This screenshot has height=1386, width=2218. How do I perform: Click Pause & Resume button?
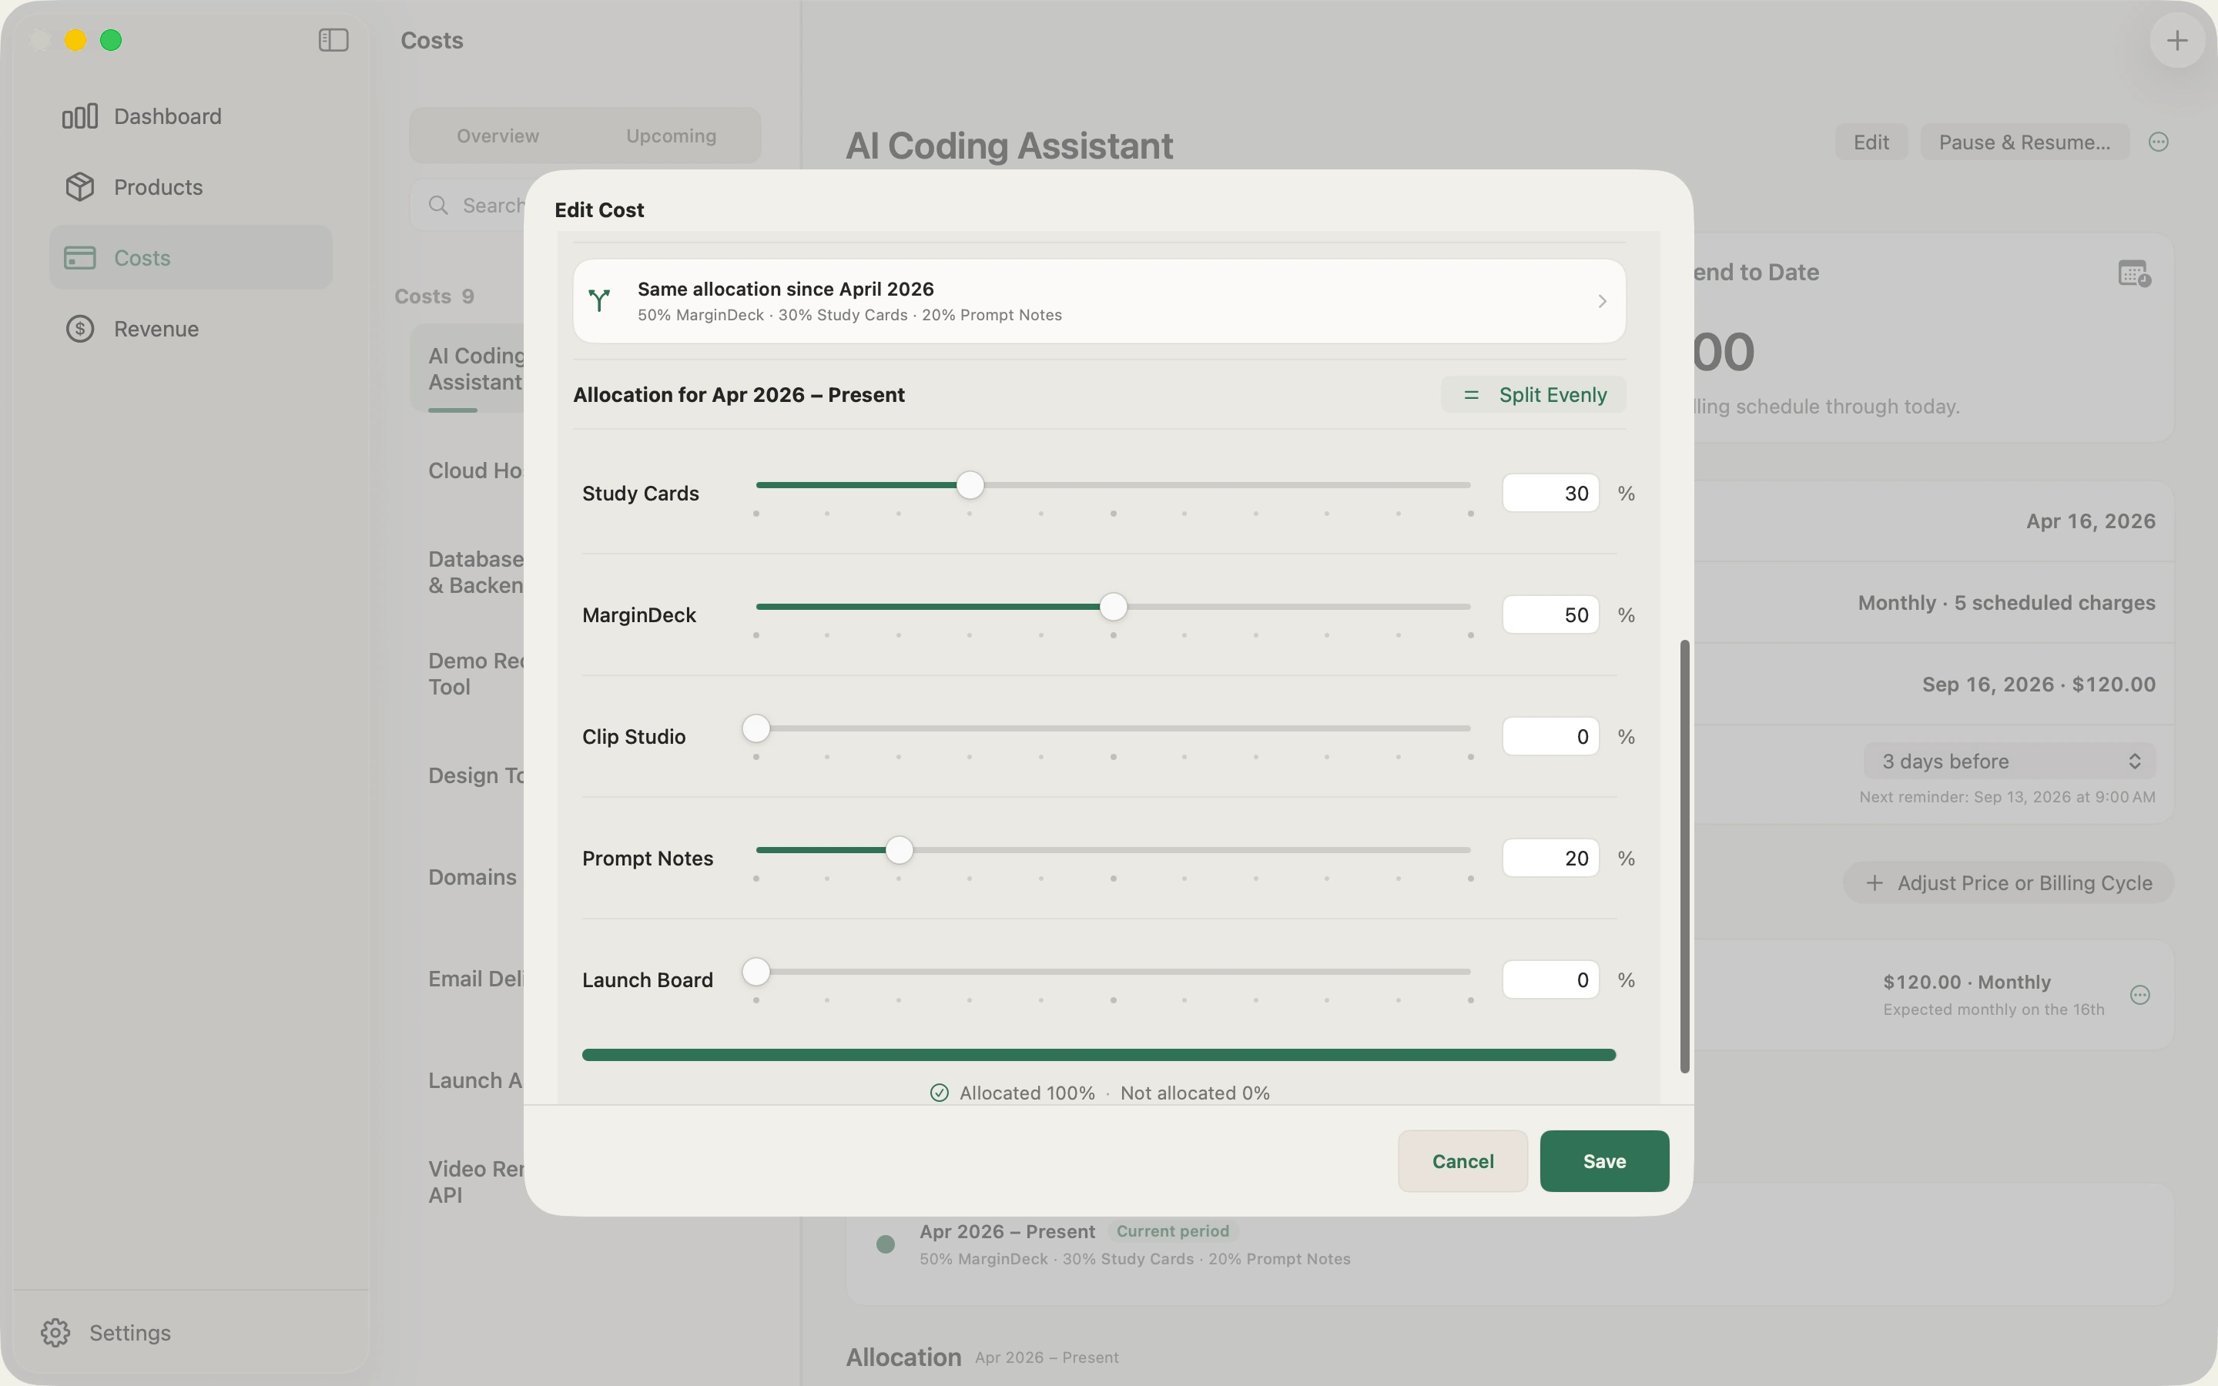(x=2025, y=142)
